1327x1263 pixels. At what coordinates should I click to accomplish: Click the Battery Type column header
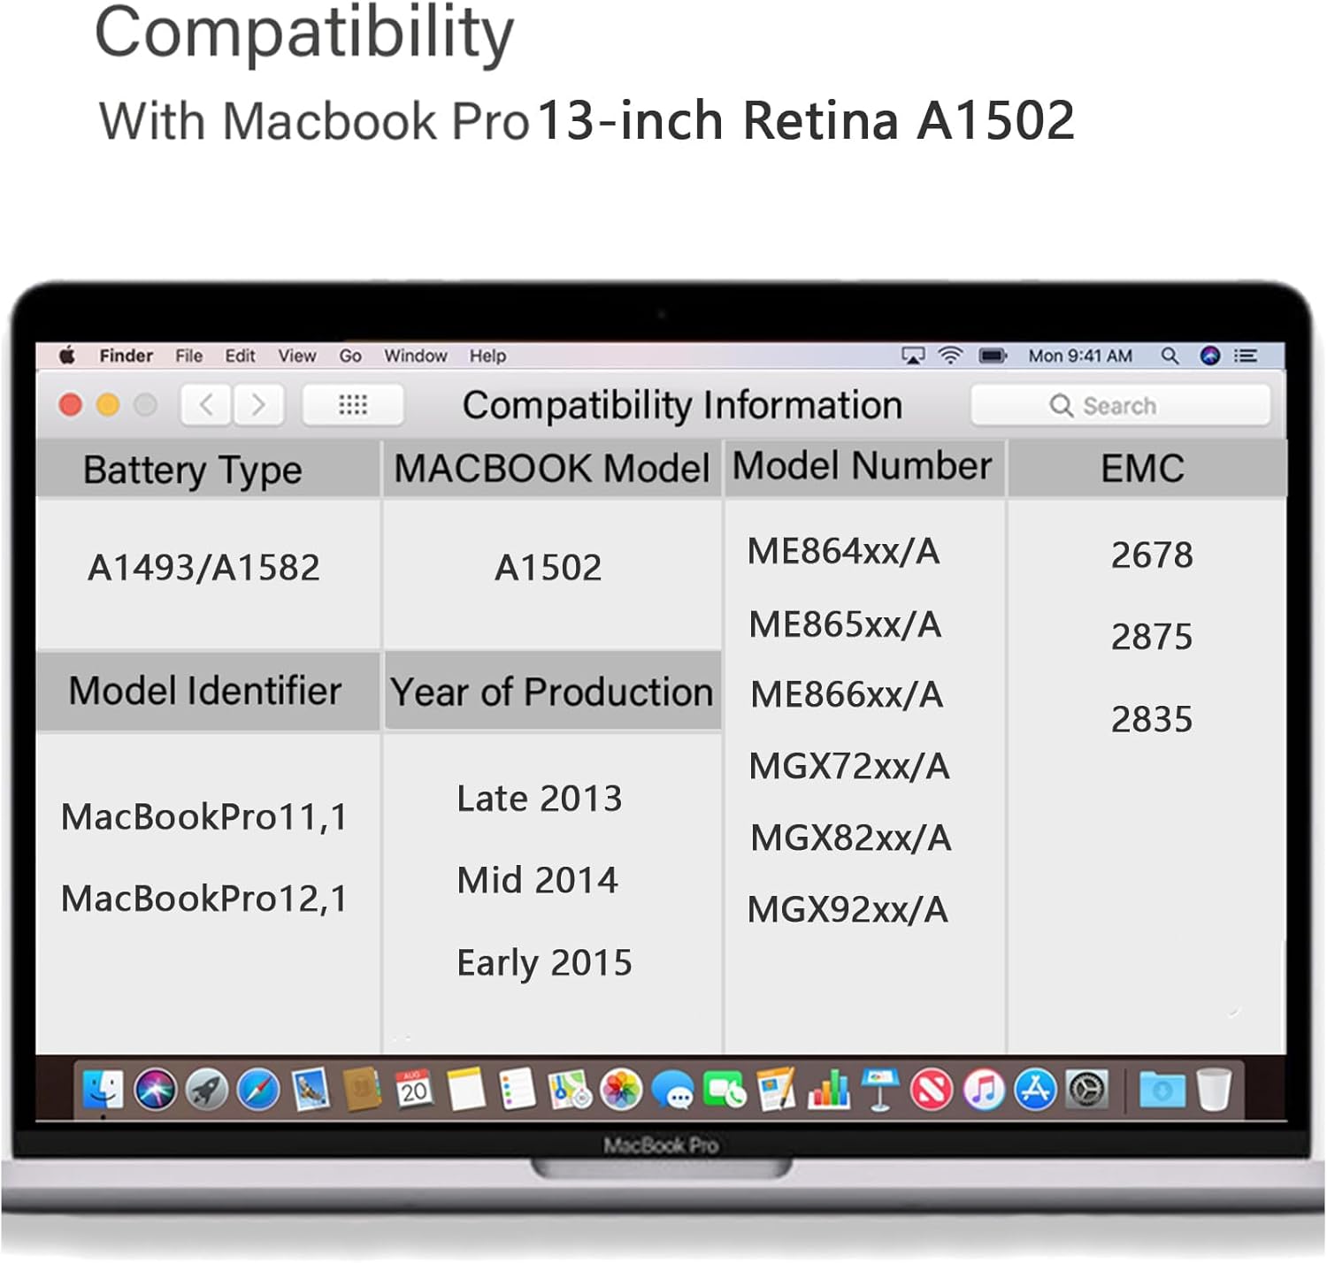tap(208, 469)
